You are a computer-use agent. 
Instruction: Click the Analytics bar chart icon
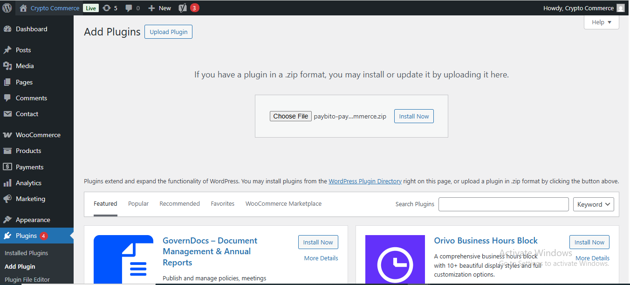[x=7, y=183]
